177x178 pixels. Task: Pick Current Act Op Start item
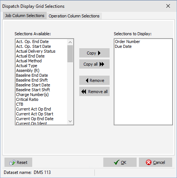[35, 114]
